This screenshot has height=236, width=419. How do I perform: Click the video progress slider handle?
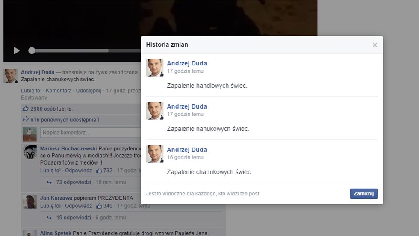32,50
